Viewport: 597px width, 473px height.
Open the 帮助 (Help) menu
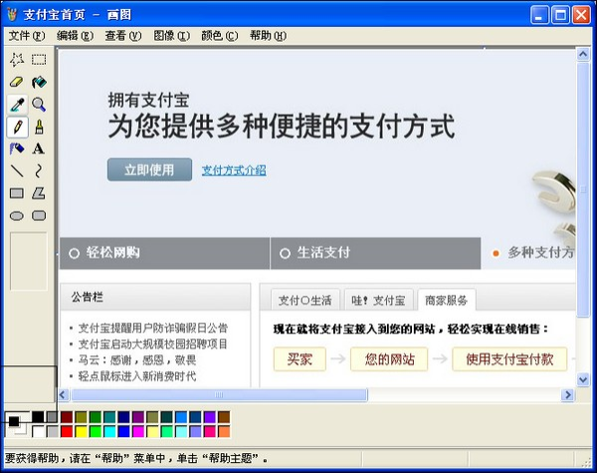click(267, 36)
